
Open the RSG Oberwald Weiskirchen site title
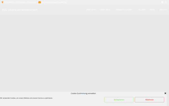19,10
